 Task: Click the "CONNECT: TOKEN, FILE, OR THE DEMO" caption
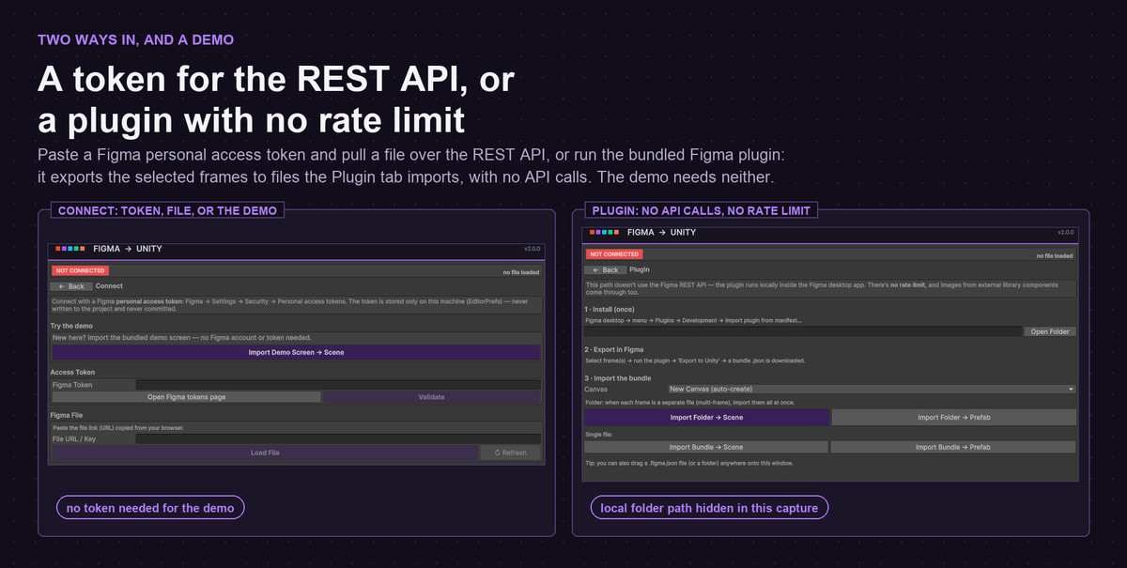(x=168, y=210)
